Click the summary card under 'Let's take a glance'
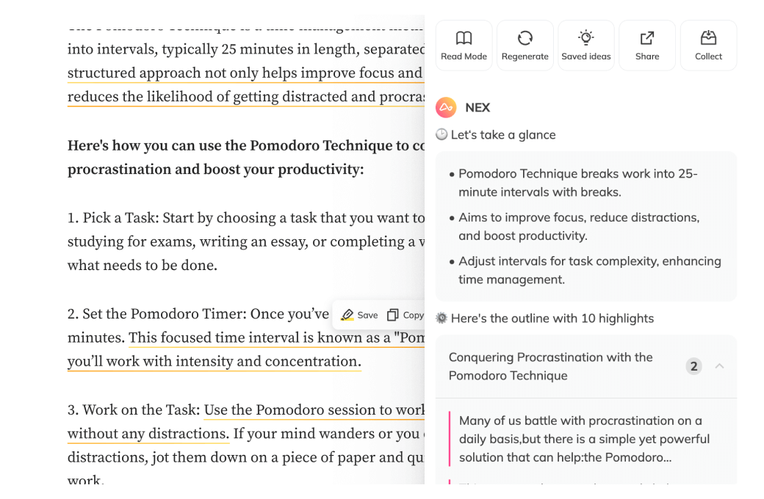The height and width of the screenshot is (499, 764). [585, 225]
